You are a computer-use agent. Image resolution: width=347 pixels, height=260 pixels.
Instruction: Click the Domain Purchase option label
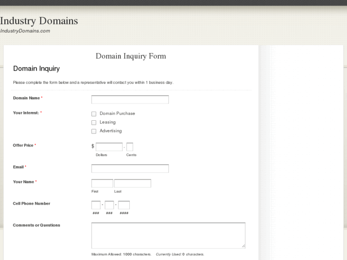click(117, 114)
